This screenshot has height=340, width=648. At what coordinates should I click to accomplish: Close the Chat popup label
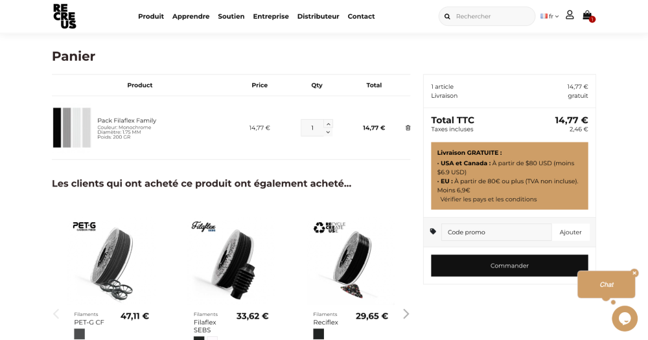pos(634,273)
